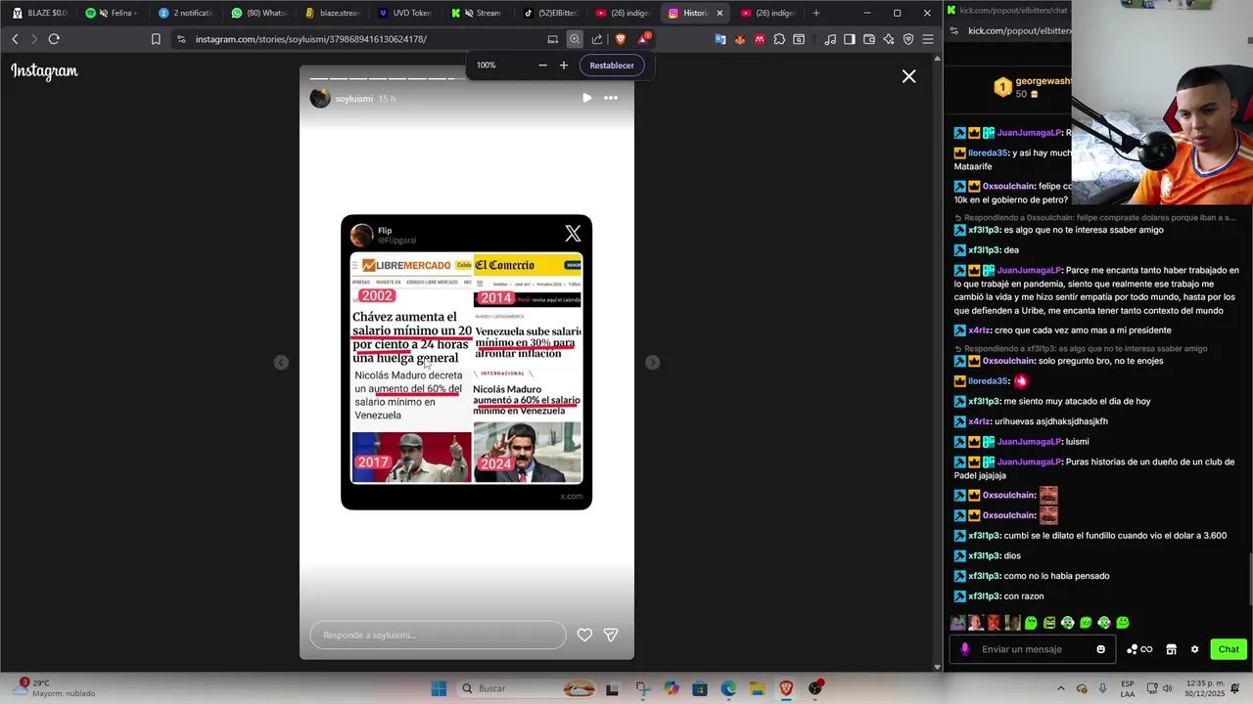
Task: Toggle the browser sidebar panel
Action: coord(850,39)
